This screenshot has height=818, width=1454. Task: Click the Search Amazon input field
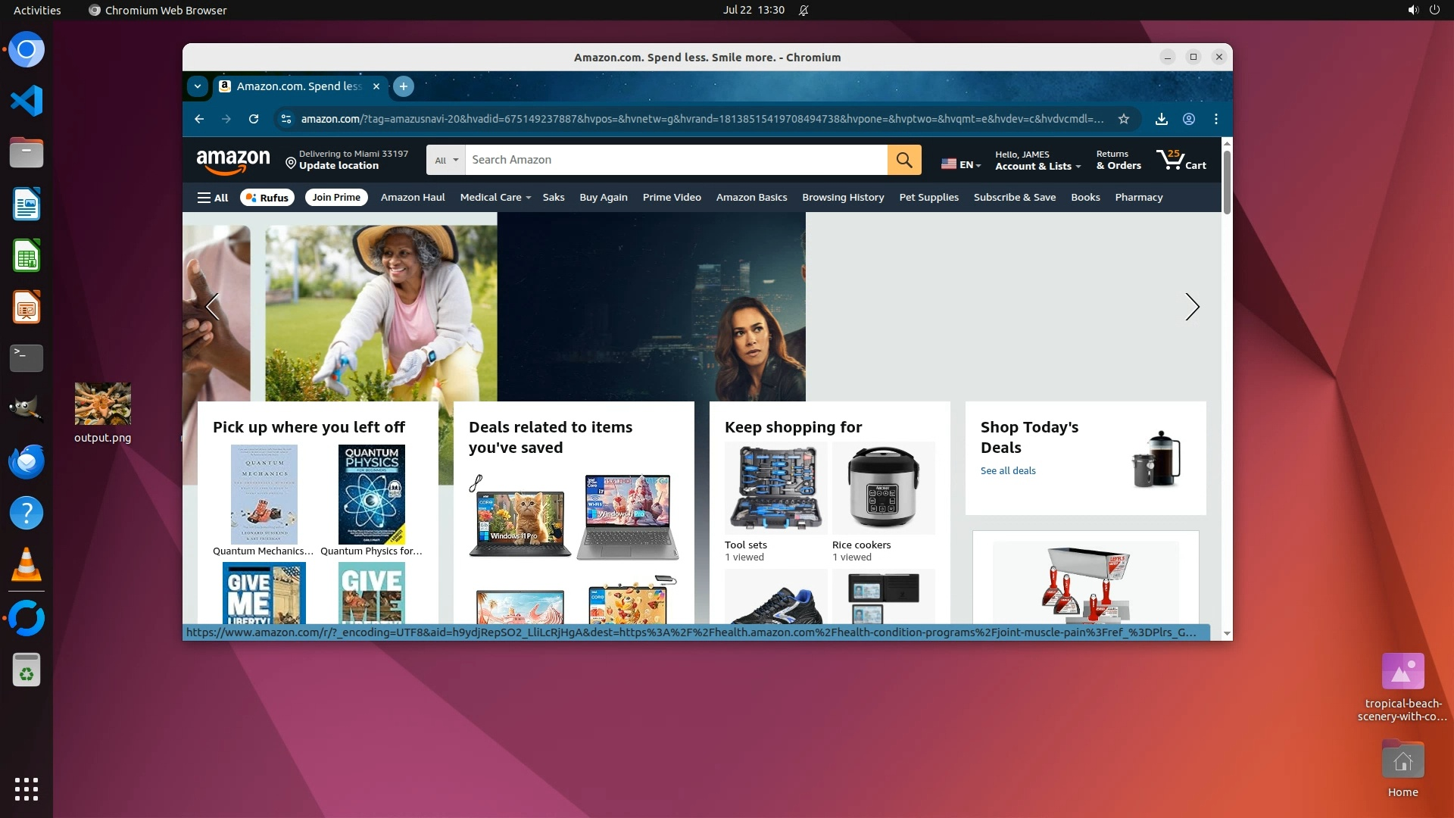[x=674, y=160]
